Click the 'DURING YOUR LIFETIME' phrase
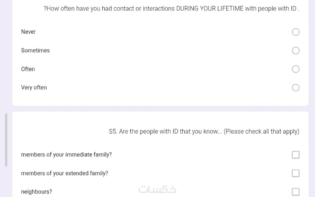The width and height of the screenshot is (315, 197). click(210, 8)
